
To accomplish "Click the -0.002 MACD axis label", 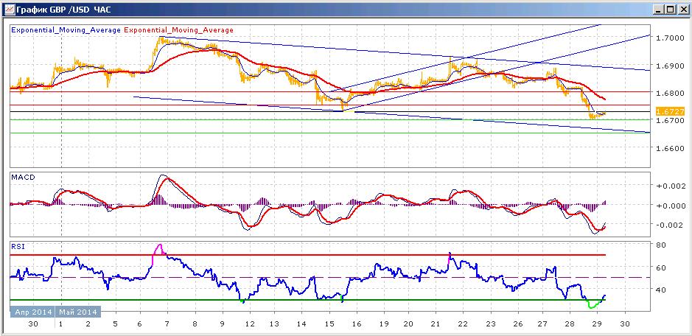I will pos(669,225).
